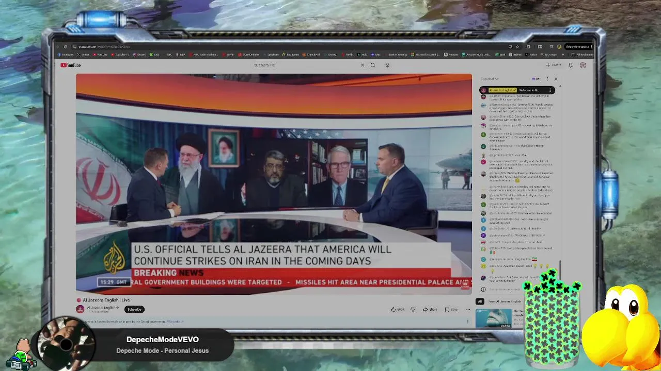Expand the All Bookmarks folder
Image resolution: width=661 pixels, height=371 pixels.
tap(582, 55)
